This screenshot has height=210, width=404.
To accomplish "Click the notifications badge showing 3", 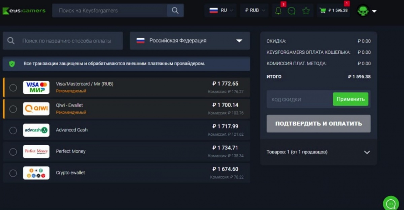I will pos(283,4).
